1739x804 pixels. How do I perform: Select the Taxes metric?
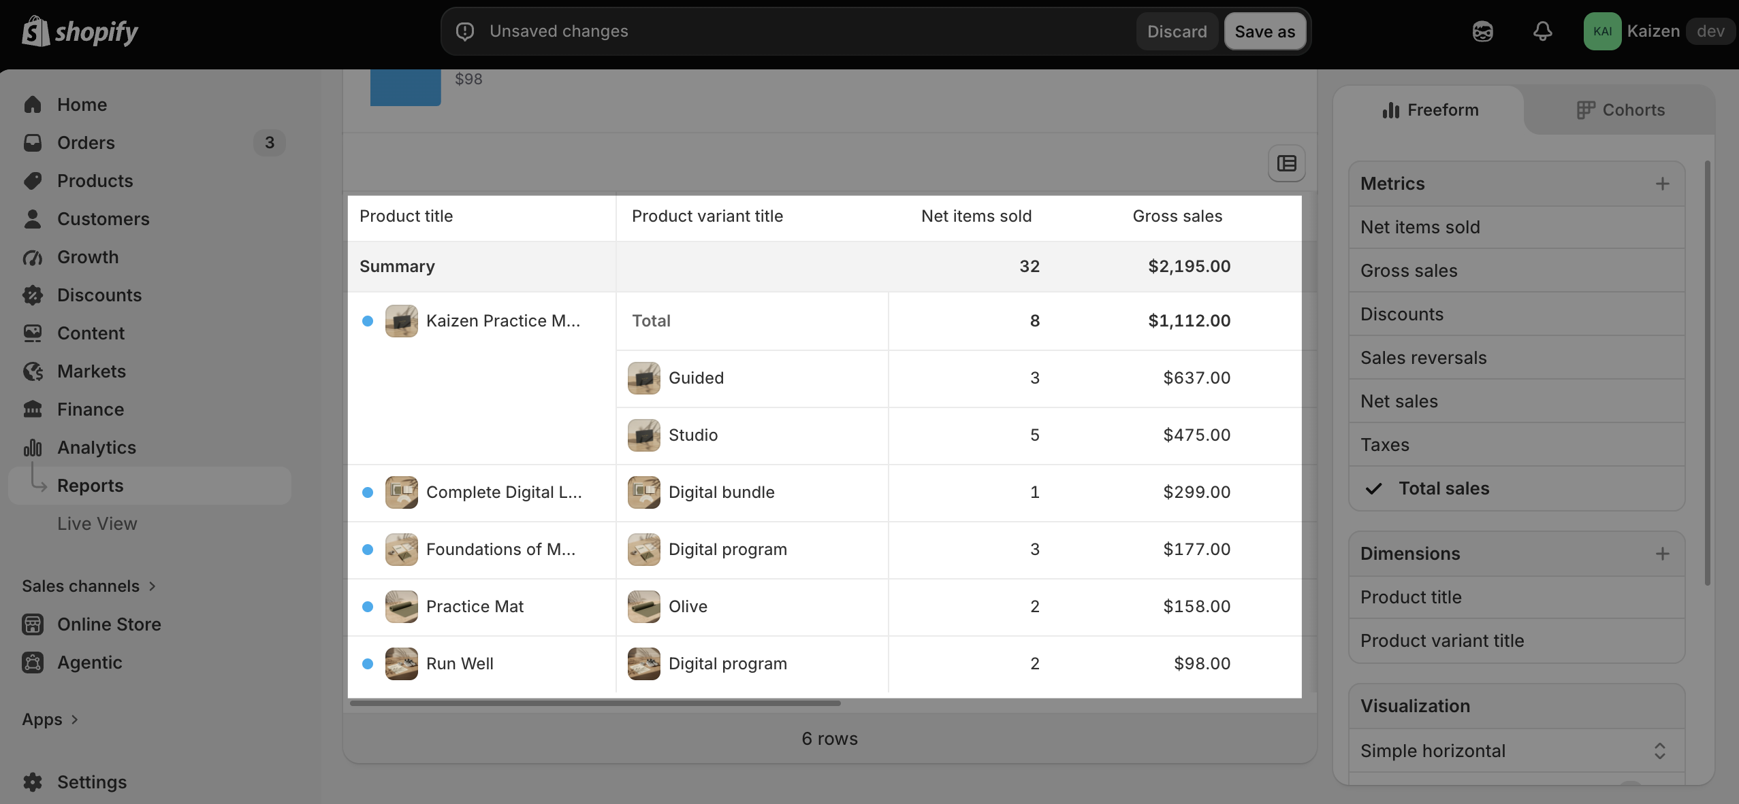point(1517,445)
